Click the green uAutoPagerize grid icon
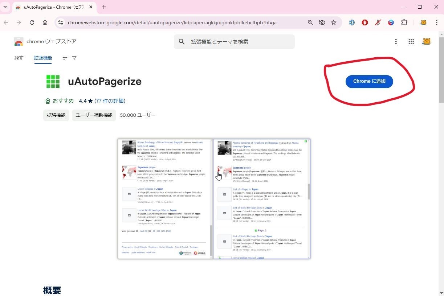The width and height of the screenshot is (444, 296). click(x=53, y=81)
